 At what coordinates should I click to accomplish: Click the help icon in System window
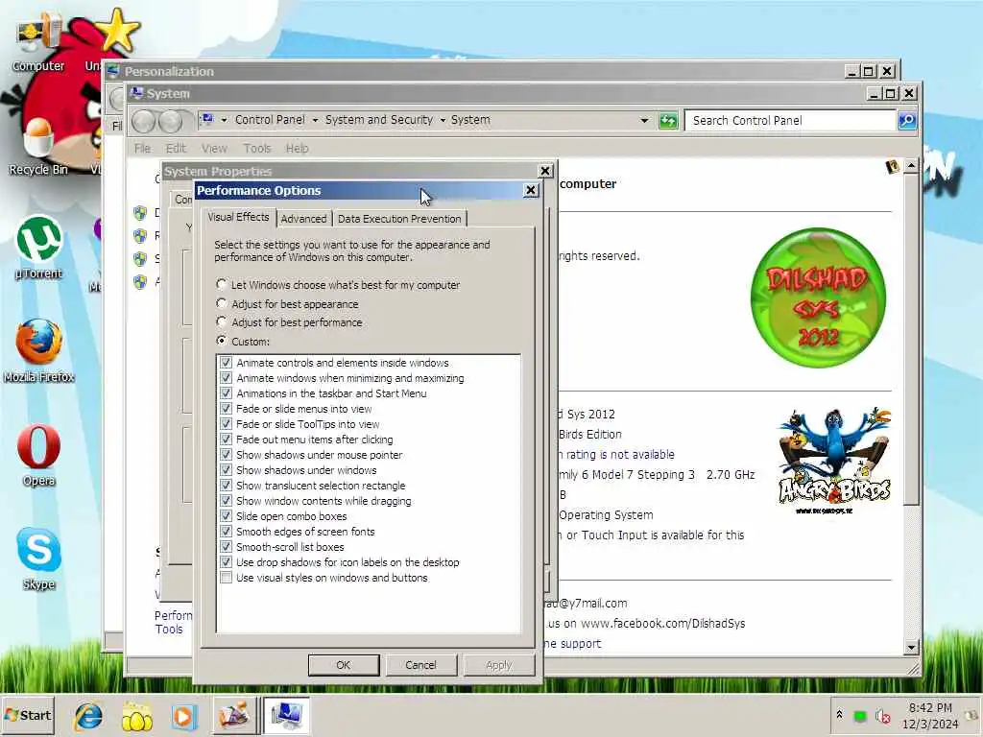[x=892, y=167]
